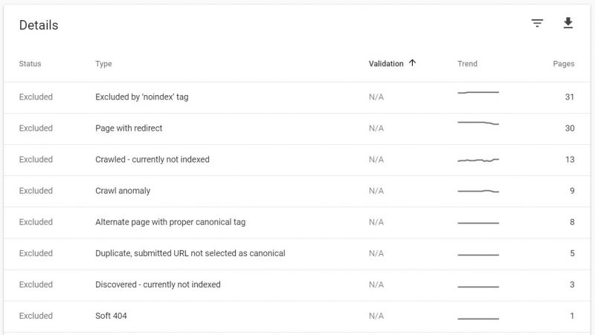Image resolution: width=595 pixels, height=335 pixels.
Task: Sort table by Pages column header
Action: [x=564, y=64]
